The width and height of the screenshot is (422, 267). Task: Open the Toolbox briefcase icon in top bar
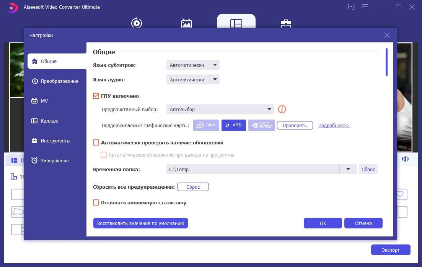(285, 24)
